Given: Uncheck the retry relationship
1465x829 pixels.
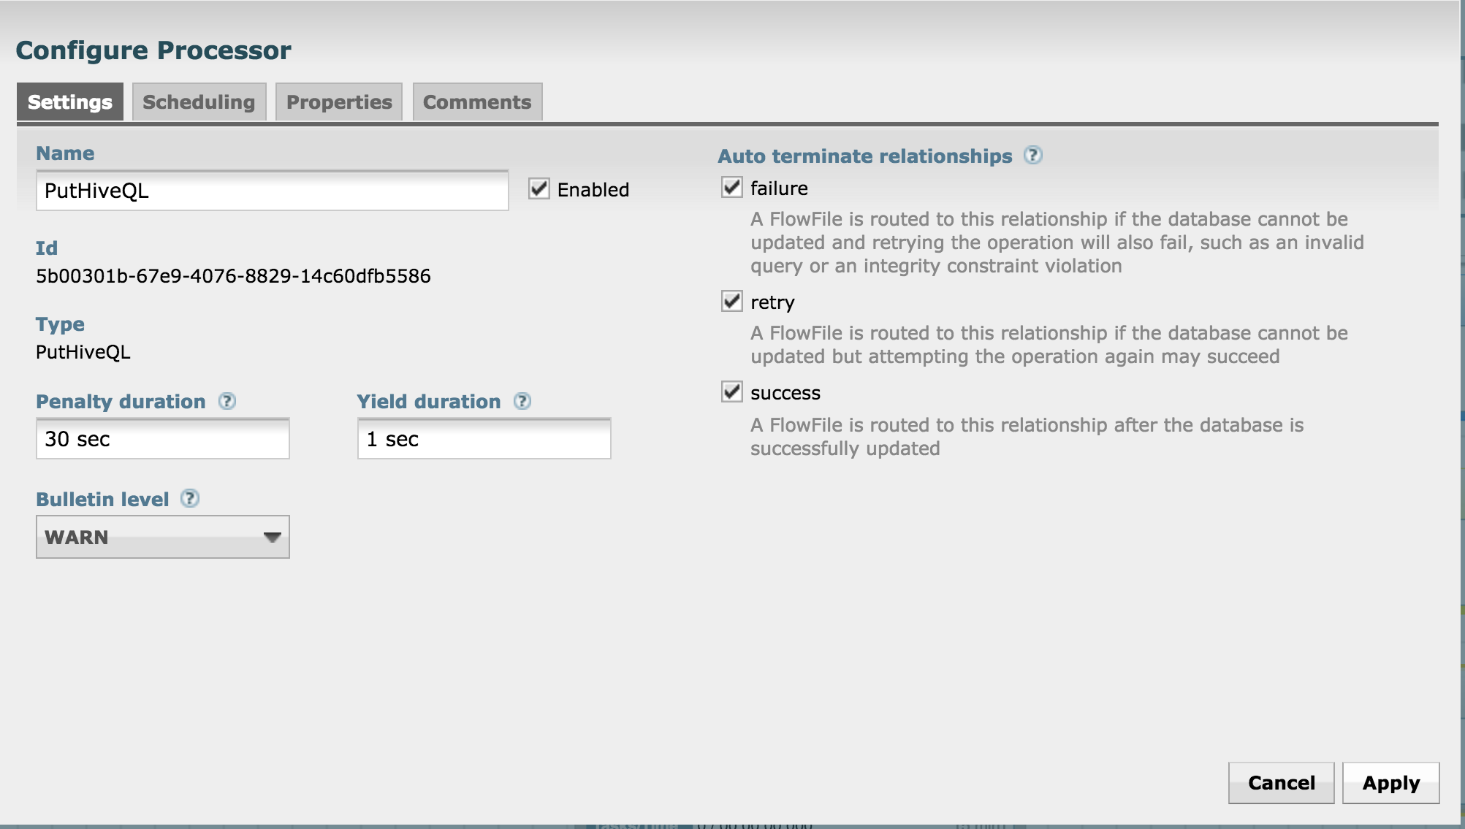Looking at the screenshot, I should point(732,302).
